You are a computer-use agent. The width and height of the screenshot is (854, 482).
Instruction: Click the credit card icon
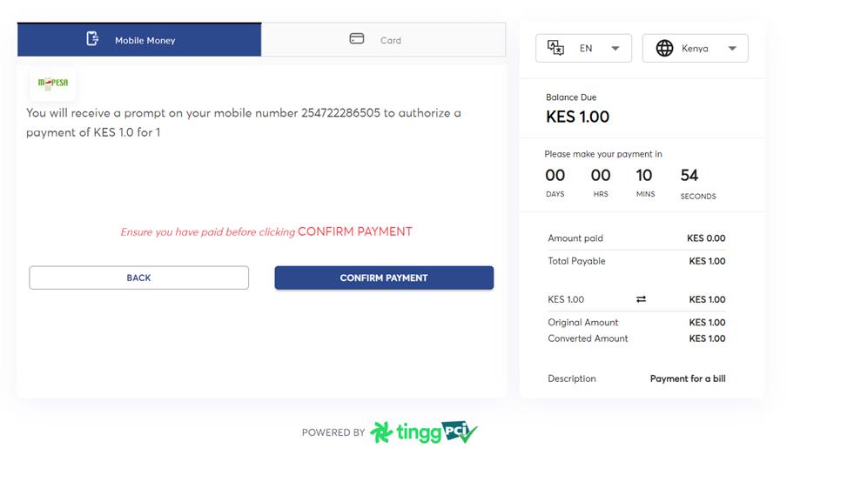pos(357,39)
